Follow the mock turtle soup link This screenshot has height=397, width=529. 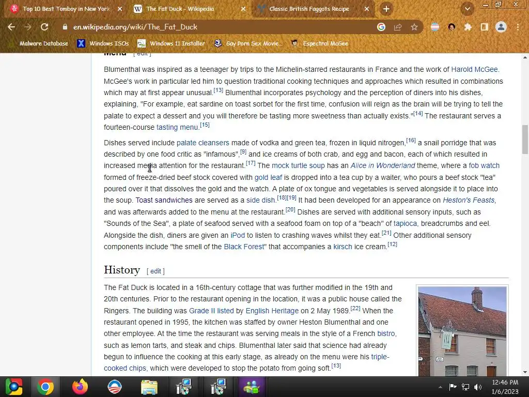coord(298,166)
